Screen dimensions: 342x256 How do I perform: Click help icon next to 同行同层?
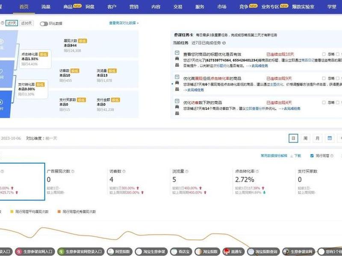[x=332, y=156]
